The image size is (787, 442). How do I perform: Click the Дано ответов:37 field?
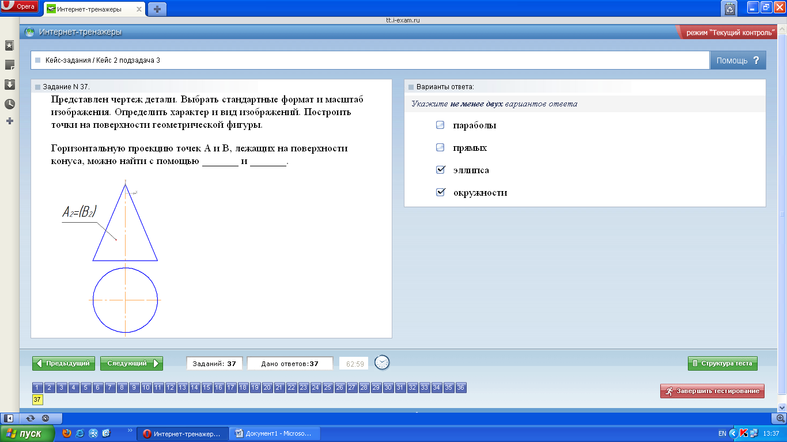[290, 363]
